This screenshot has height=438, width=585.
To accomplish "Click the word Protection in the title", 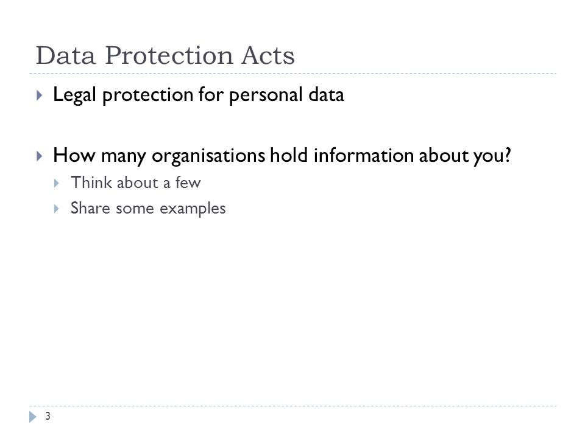I will click(169, 55).
